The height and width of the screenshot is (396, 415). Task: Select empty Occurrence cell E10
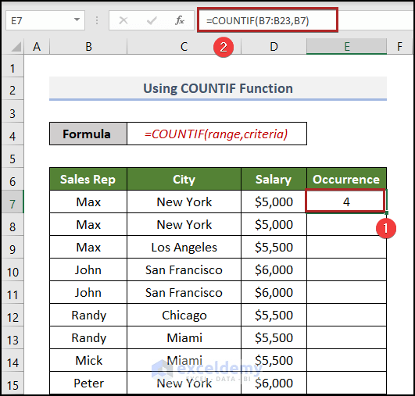tap(346, 269)
